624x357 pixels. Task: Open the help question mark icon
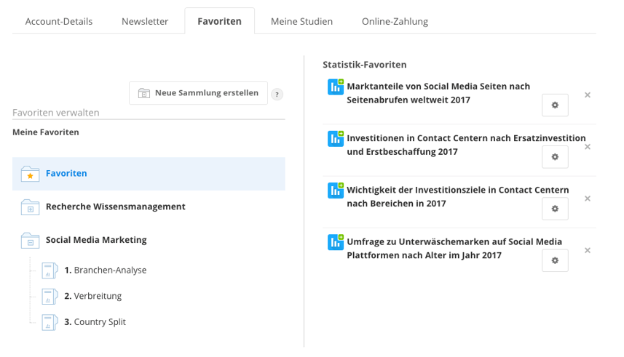tap(277, 95)
